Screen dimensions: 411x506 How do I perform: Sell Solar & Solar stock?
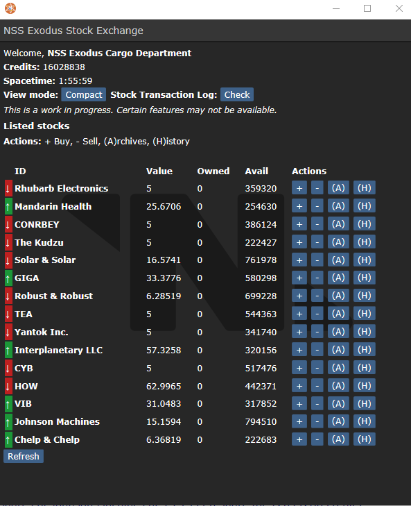coord(317,260)
